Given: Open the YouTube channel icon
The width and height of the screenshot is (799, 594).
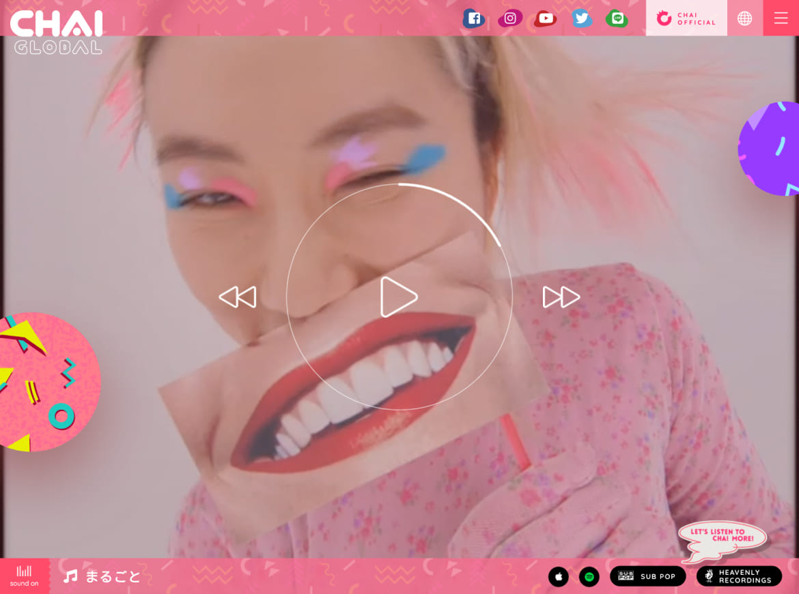Looking at the screenshot, I should 545,19.
